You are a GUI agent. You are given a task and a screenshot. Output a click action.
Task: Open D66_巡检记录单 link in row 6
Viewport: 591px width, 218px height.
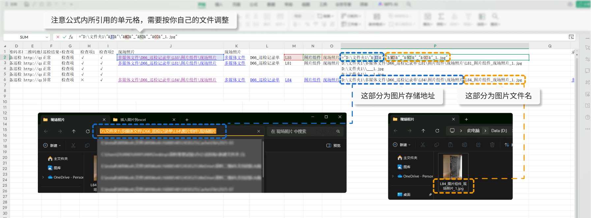(264, 80)
